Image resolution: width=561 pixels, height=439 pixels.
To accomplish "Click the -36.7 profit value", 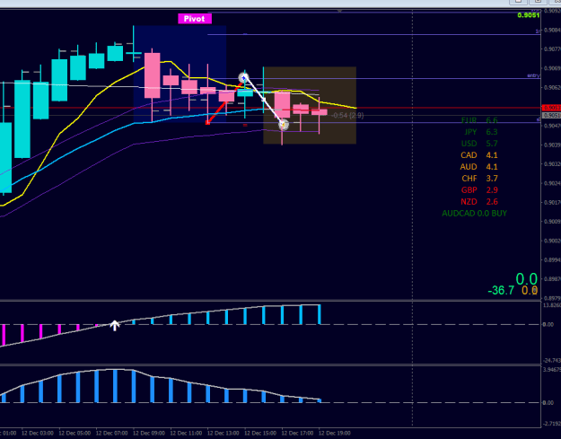I will pos(501,290).
